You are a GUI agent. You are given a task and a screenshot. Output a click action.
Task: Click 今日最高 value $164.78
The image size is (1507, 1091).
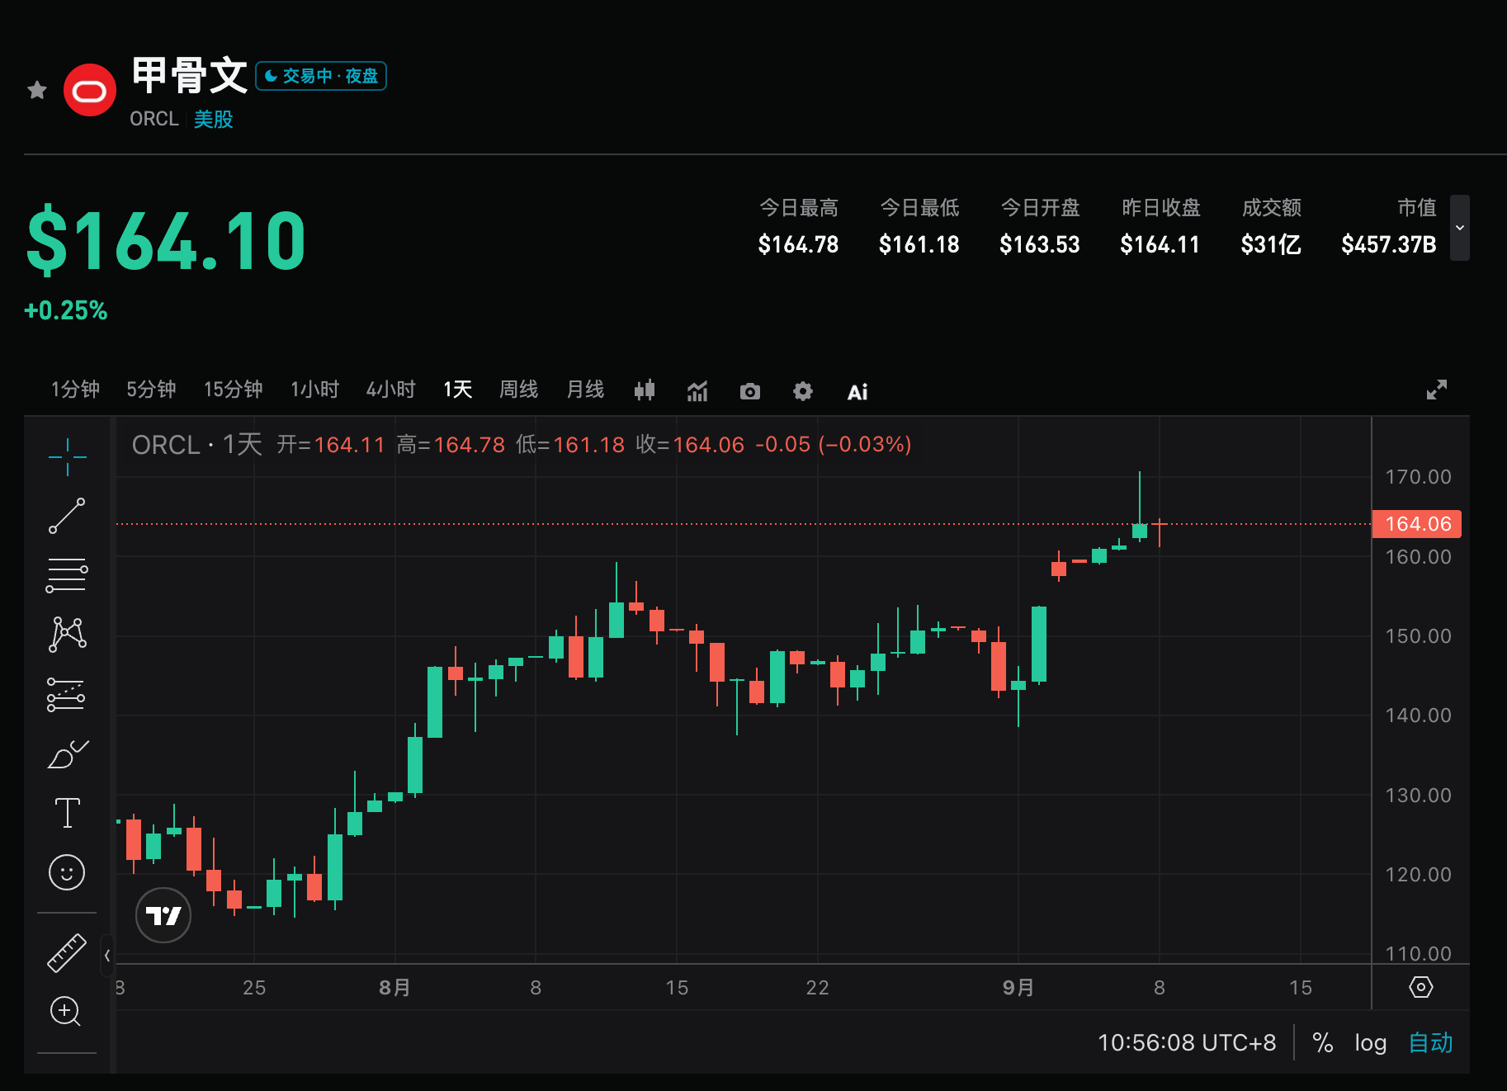798,245
